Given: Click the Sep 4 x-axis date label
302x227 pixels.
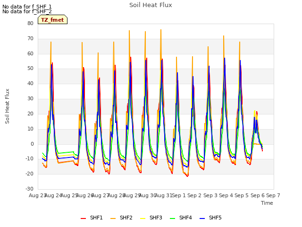Looking at the screenshot, I should point(226,195).
